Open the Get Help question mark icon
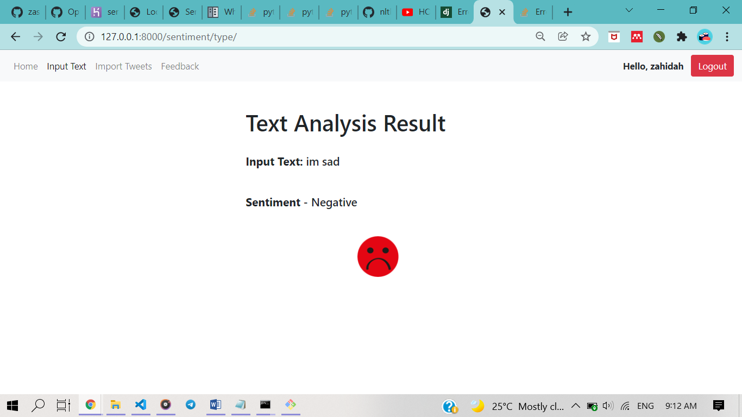Viewport: 742px width, 417px height. point(450,406)
